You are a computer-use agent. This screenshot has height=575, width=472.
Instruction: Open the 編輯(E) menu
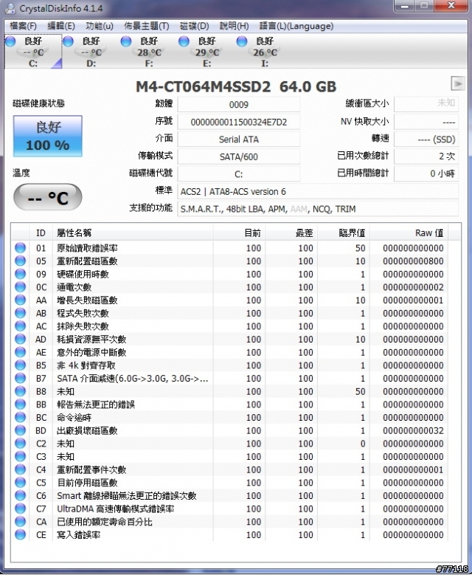click(x=61, y=26)
